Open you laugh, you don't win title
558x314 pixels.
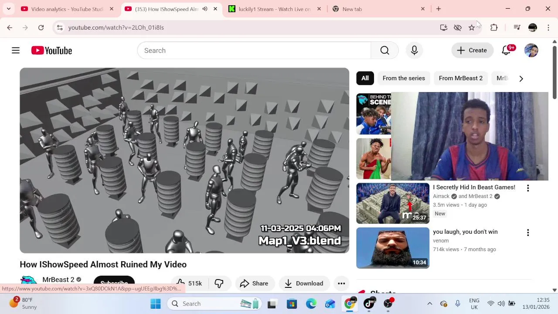465,232
